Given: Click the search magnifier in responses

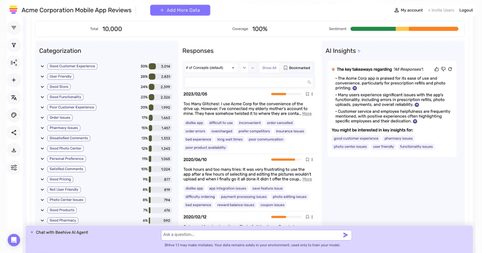Looking at the screenshot, I should [x=309, y=82].
